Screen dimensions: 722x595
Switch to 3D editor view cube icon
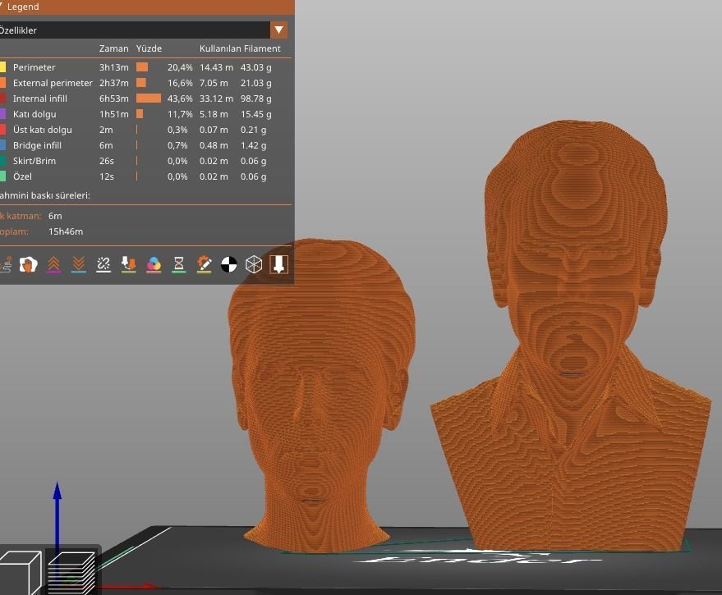tap(21, 573)
